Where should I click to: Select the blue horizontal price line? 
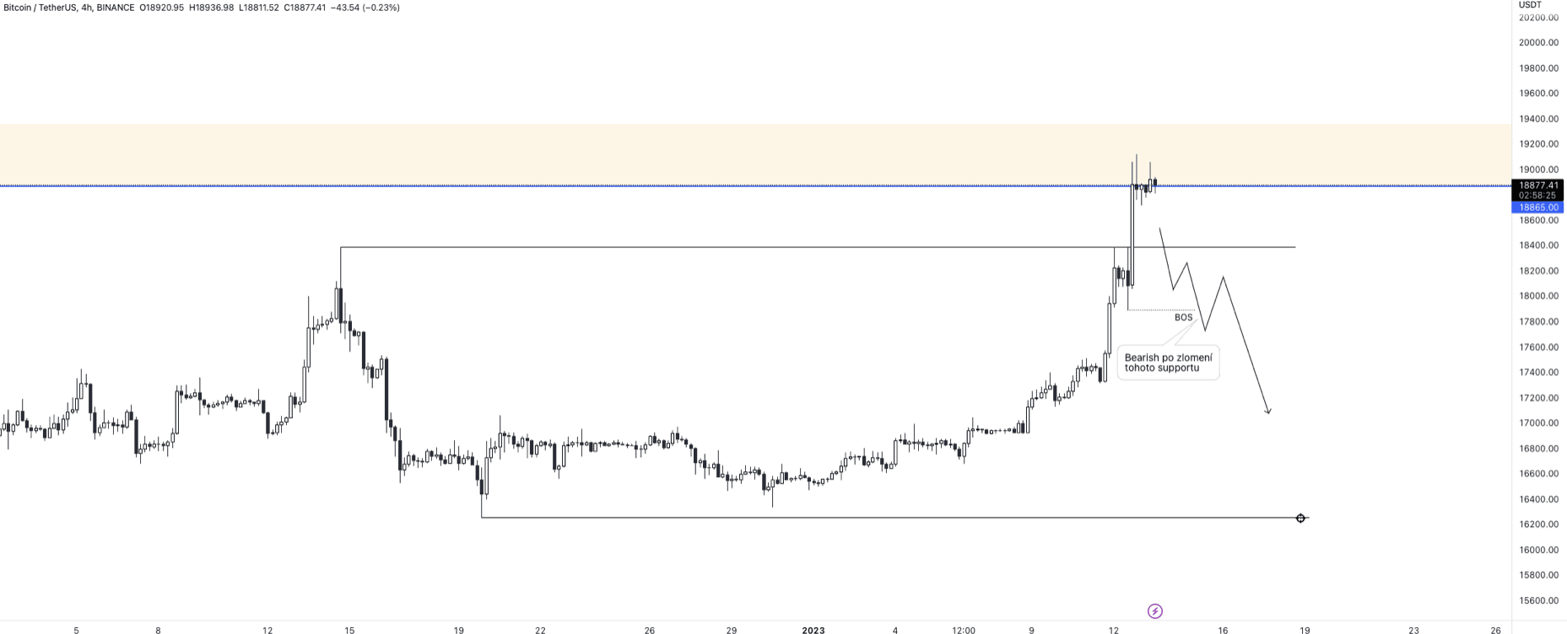[x=591, y=185]
